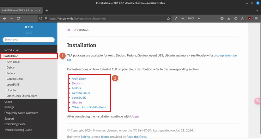Open Ubuntu sidebar subsection
Image resolution: width=261 pixels, height=139 pixels.
[11, 90]
